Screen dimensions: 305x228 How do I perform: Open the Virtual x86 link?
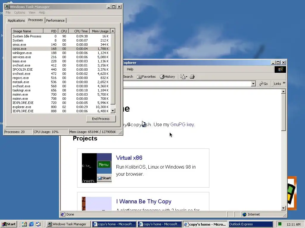tap(129, 158)
